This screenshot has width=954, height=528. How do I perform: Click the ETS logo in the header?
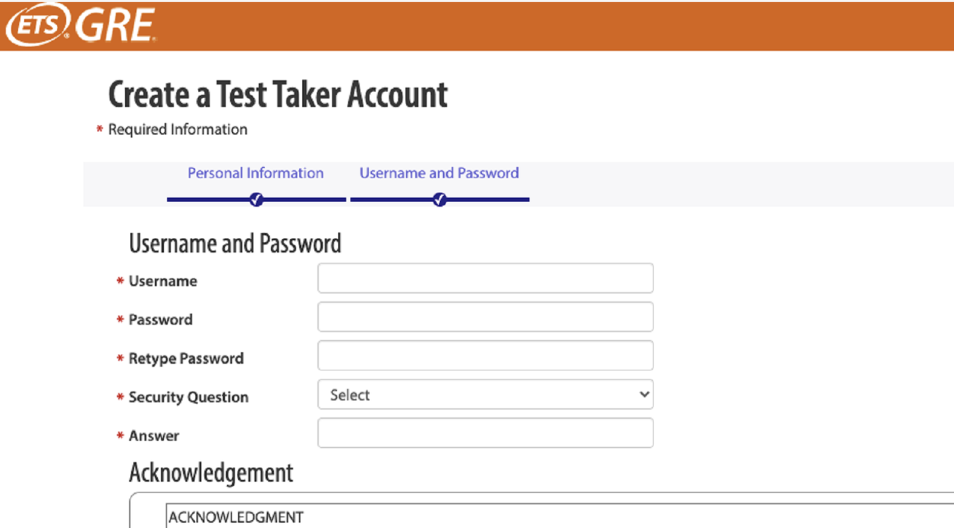coord(38,25)
